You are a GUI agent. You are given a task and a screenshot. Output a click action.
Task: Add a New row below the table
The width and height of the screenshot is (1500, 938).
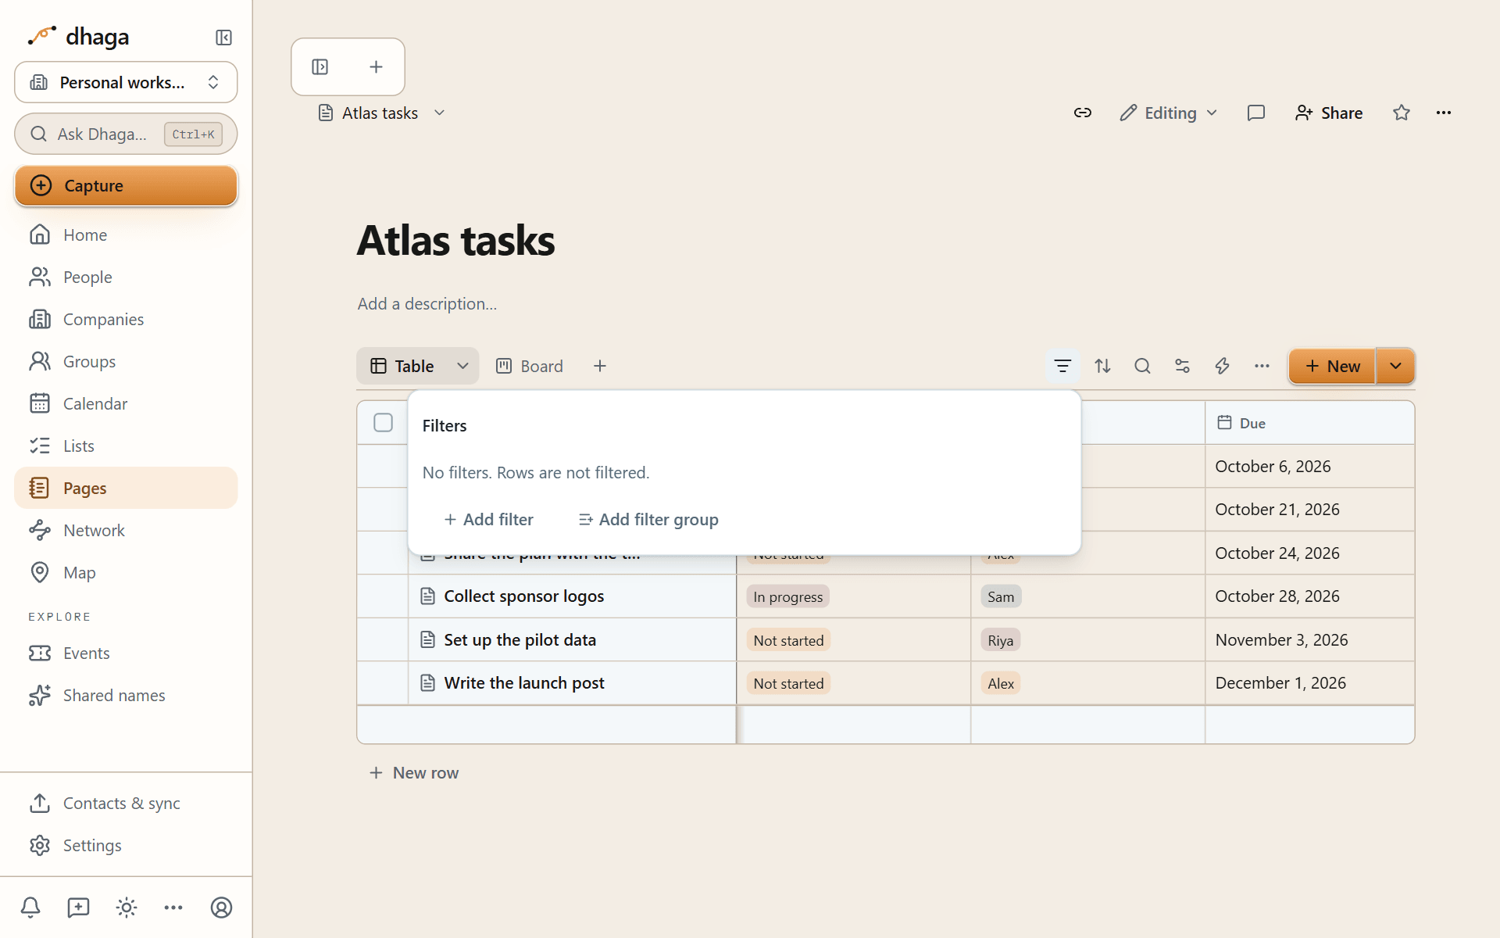tap(414, 772)
